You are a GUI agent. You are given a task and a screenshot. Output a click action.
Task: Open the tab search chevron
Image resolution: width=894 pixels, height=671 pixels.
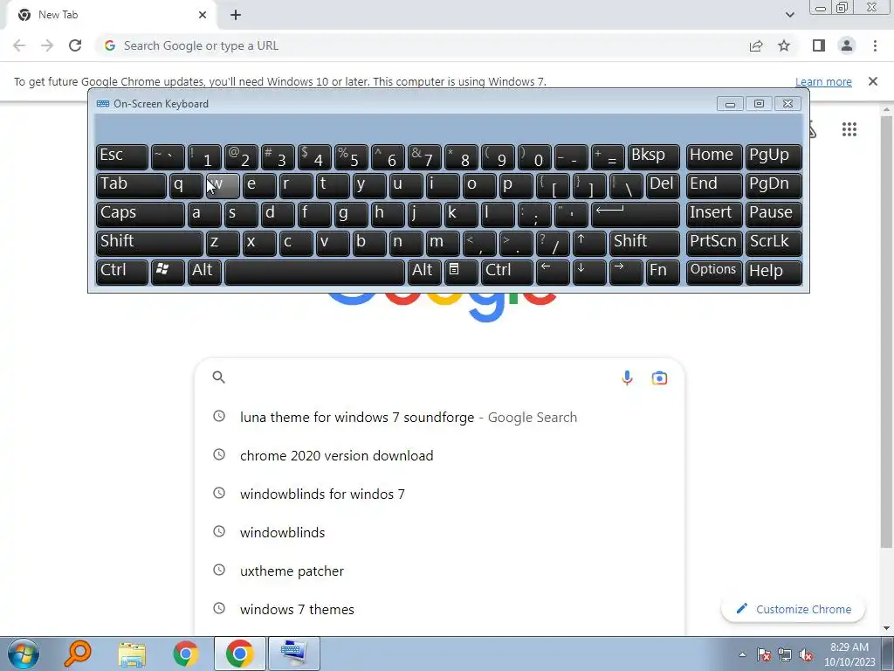789,15
